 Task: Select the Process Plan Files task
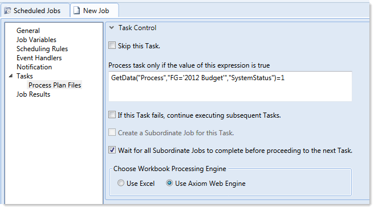[x=55, y=85]
